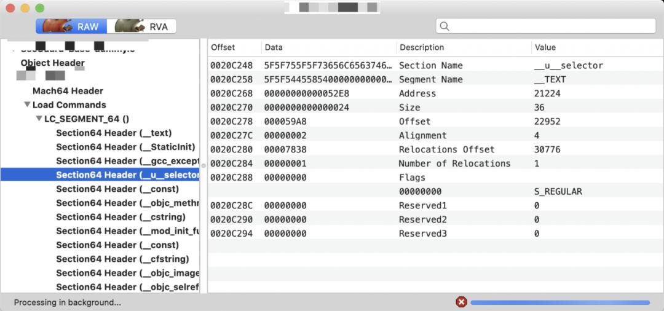Click the Offset column header
664x311 pixels.
223,47
